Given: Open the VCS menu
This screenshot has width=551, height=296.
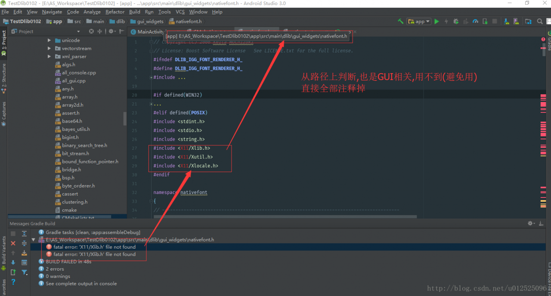Looking at the screenshot, I should click(180, 12).
